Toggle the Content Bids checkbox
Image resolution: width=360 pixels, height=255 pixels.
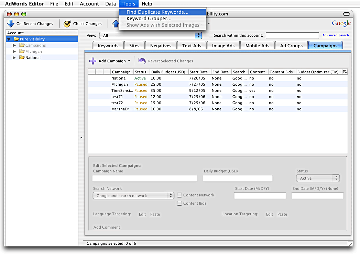(179, 204)
